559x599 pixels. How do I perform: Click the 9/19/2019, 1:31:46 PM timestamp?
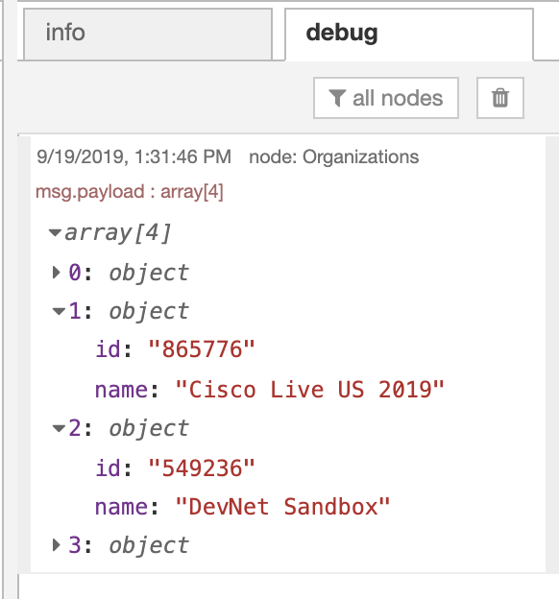tap(134, 157)
